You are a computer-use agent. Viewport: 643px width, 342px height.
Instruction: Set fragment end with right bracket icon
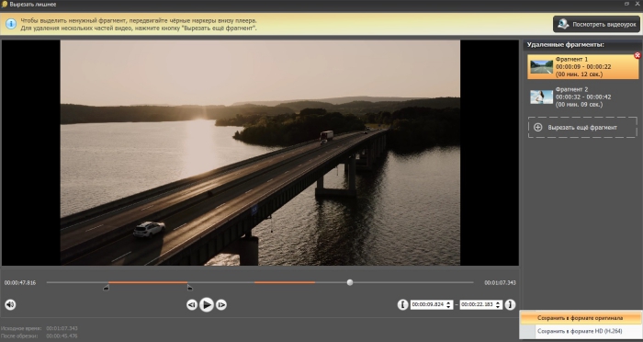click(510, 304)
